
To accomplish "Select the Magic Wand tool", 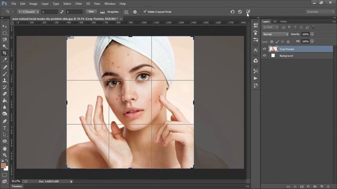I will (5, 46).
